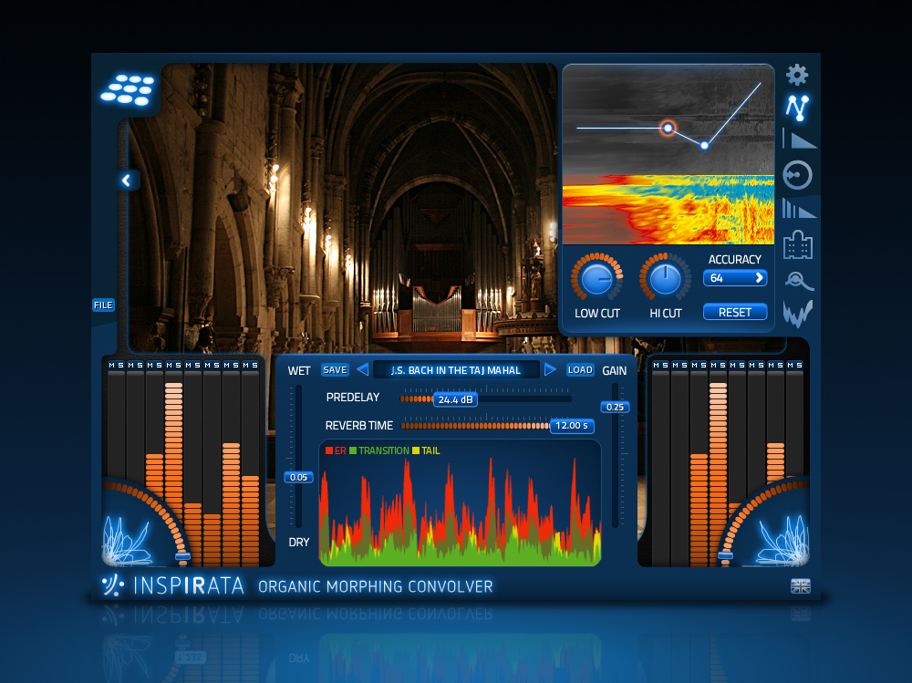Click the right meter arc slider handle
912x683 pixels.
coord(725,555)
